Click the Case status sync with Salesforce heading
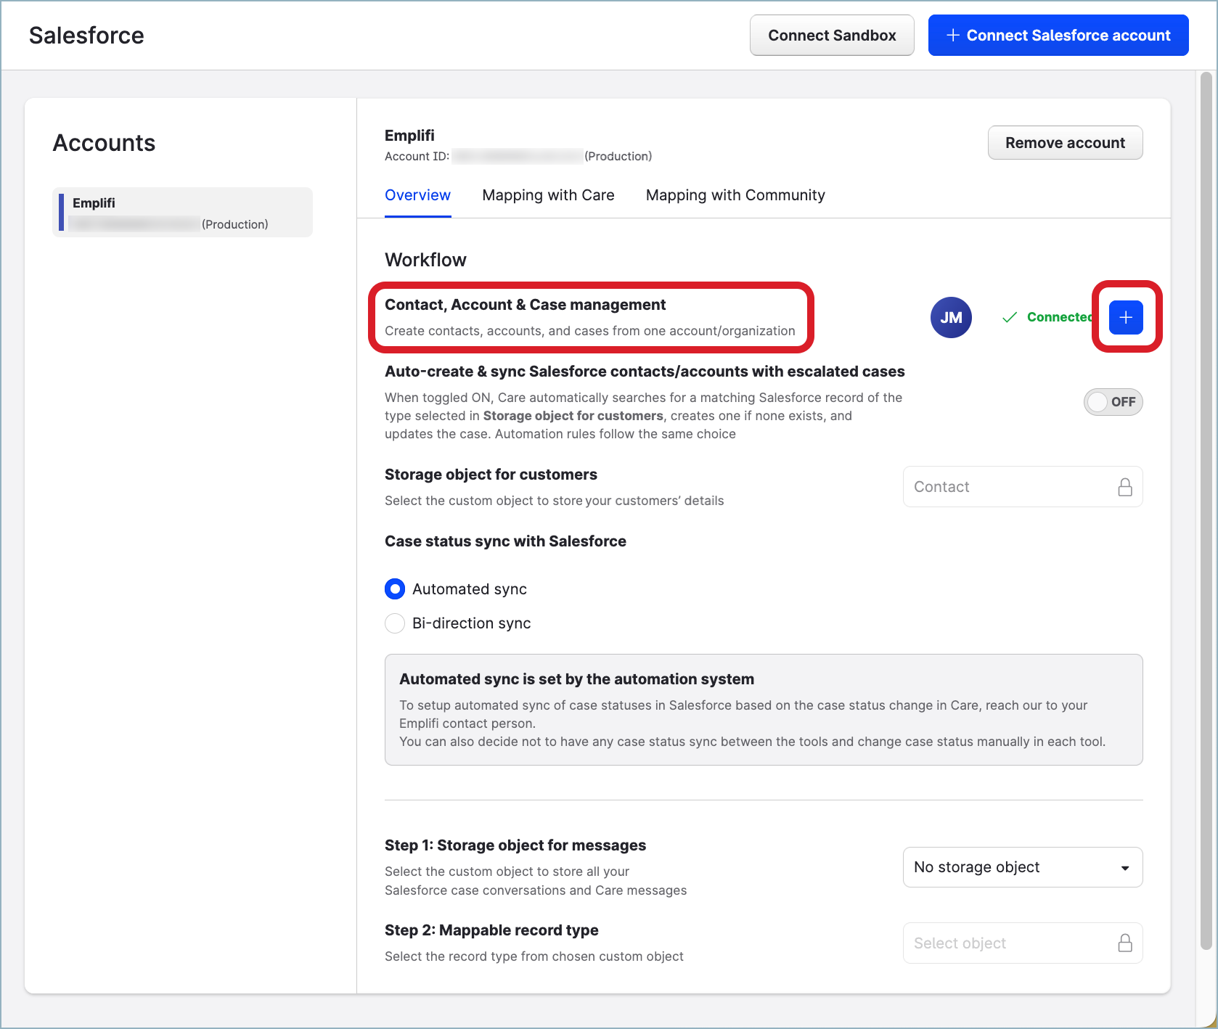Image resolution: width=1218 pixels, height=1029 pixels. [505, 541]
